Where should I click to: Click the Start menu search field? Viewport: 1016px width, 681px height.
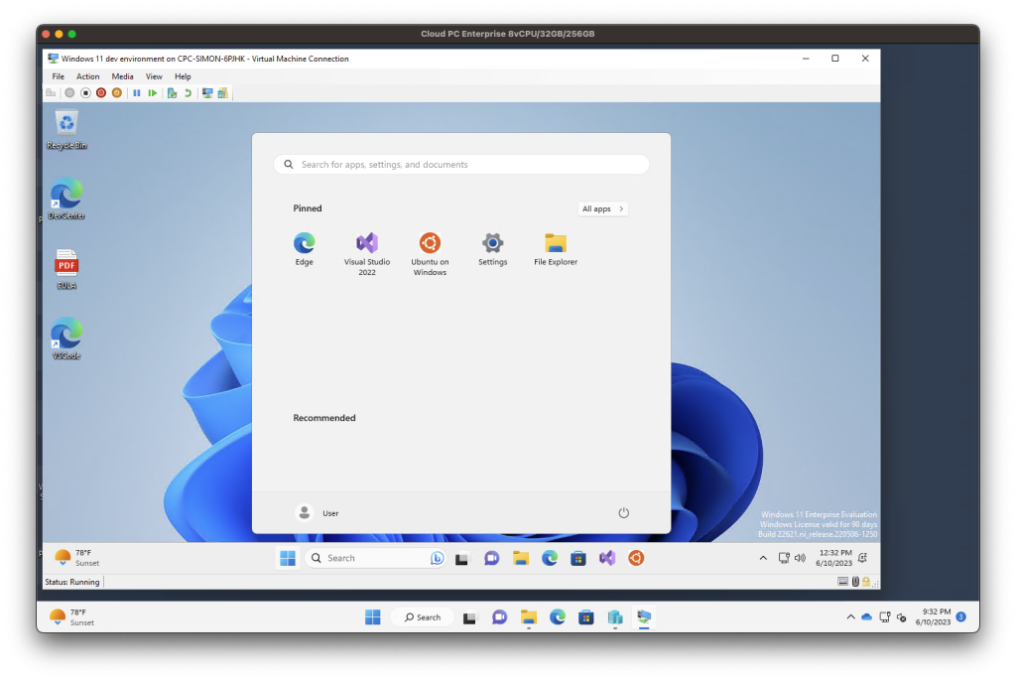[461, 165]
